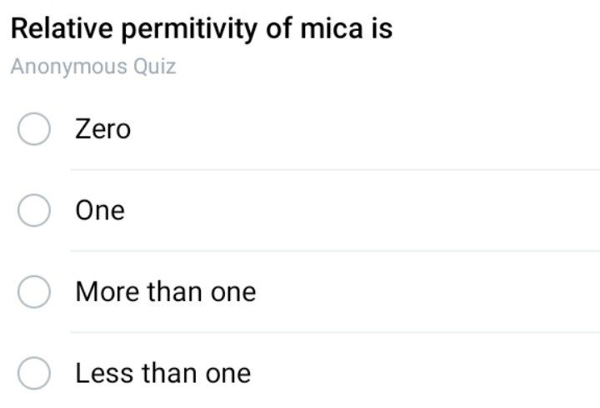Viewport: 600px width, 408px height.
Task: Click the divider line below One option
Action: click(x=335, y=251)
